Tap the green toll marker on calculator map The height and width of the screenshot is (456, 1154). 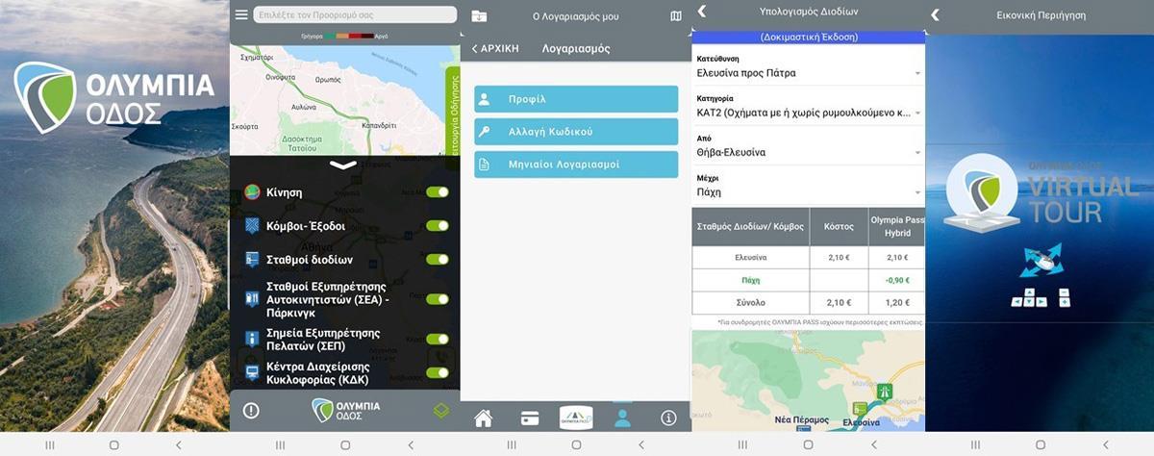pos(885,392)
